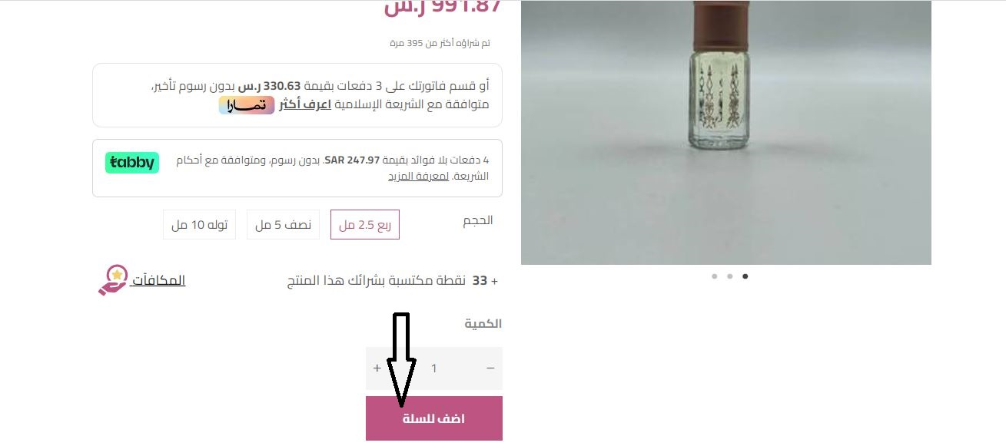The image size is (1006, 446).
Task: Choose the نصف 5 مل size option
Action: (283, 224)
